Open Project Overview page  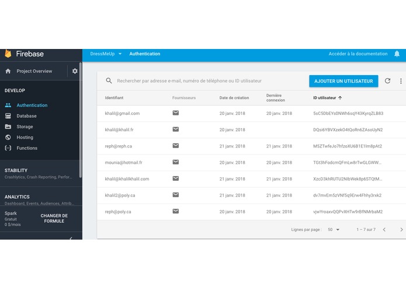(x=34, y=71)
